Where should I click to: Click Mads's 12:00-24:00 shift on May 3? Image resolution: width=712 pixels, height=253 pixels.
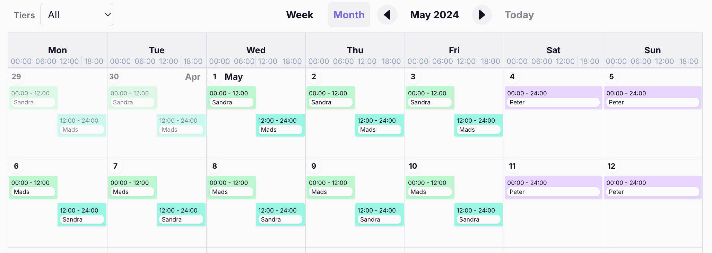pyautogui.click(x=478, y=125)
